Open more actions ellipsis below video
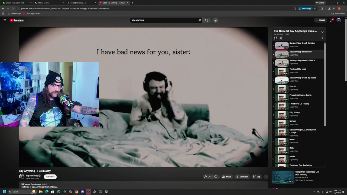This screenshot has width=347, height=195. coord(266,177)
